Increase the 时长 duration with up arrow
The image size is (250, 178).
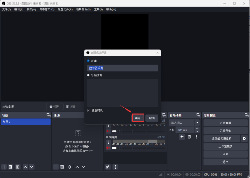tap(197, 128)
